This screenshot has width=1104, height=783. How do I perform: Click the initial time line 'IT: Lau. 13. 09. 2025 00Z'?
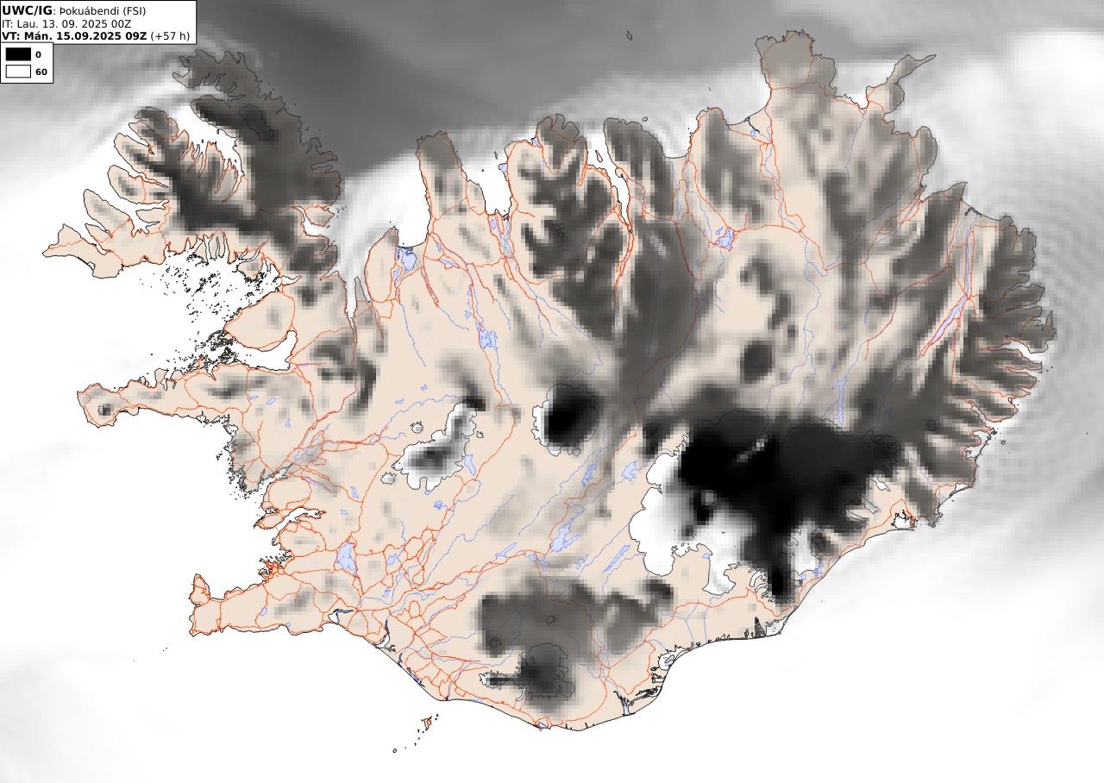click(66, 23)
